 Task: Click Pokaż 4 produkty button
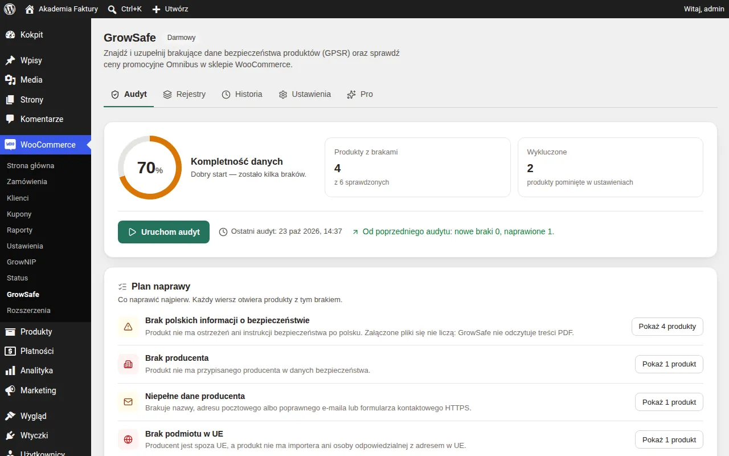(667, 327)
